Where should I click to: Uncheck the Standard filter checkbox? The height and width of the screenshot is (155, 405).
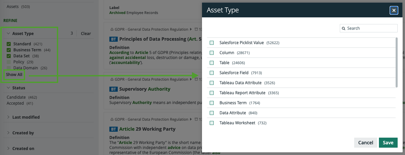(9, 44)
